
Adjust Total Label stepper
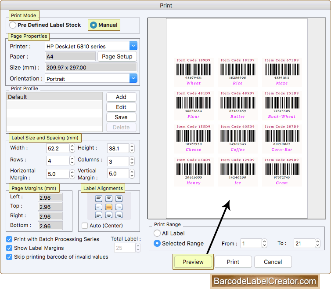pyautogui.click(x=138, y=248)
